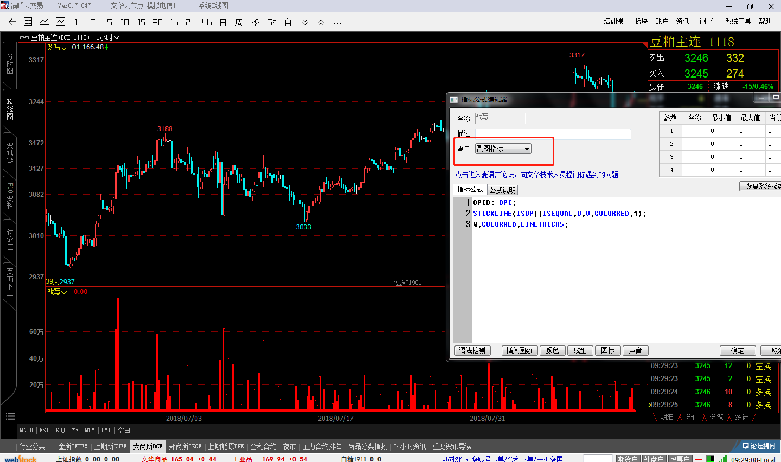Open the 麦语言论坛 help link

pos(536,175)
